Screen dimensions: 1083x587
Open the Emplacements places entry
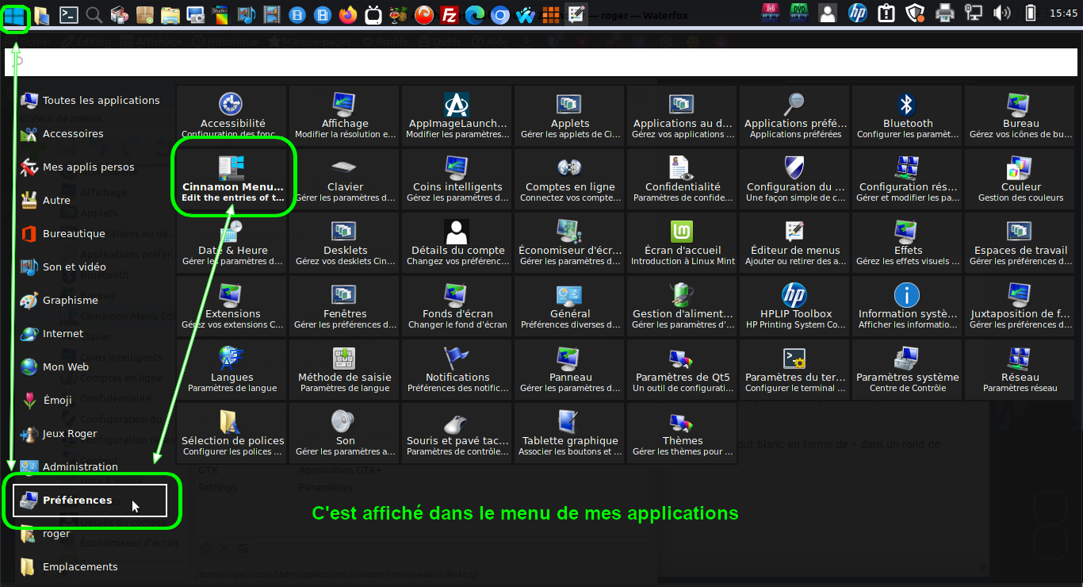[79, 567]
